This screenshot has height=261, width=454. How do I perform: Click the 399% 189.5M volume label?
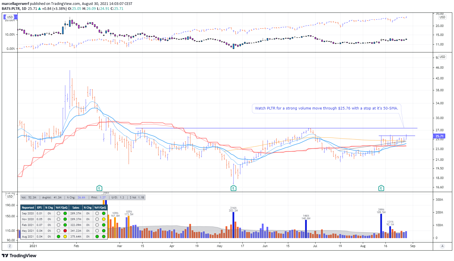coord(381,211)
